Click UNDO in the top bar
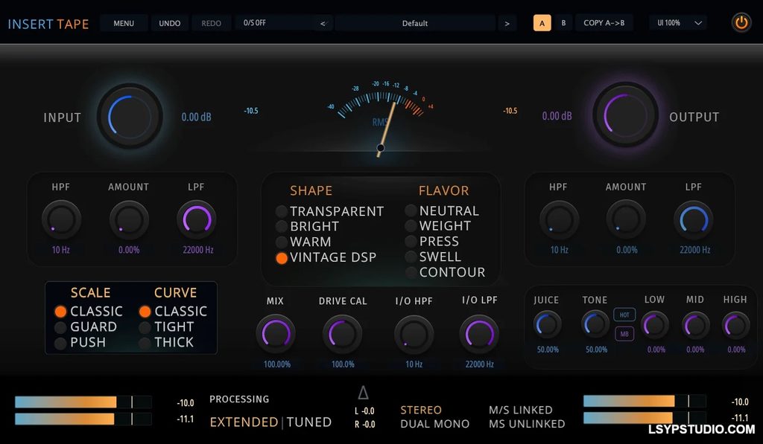763x444 pixels. (x=169, y=23)
